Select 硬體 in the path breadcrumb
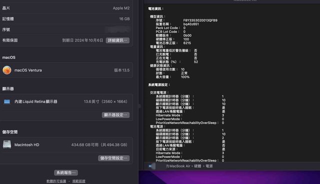The height and width of the screenshot is (184, 320). (x=197, y=166)
